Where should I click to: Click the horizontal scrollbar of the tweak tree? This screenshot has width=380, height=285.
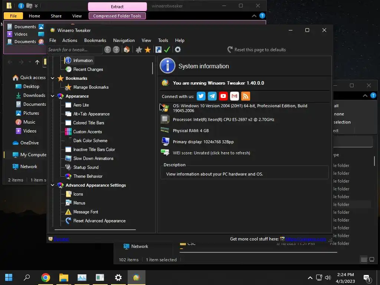pos(95,229)
